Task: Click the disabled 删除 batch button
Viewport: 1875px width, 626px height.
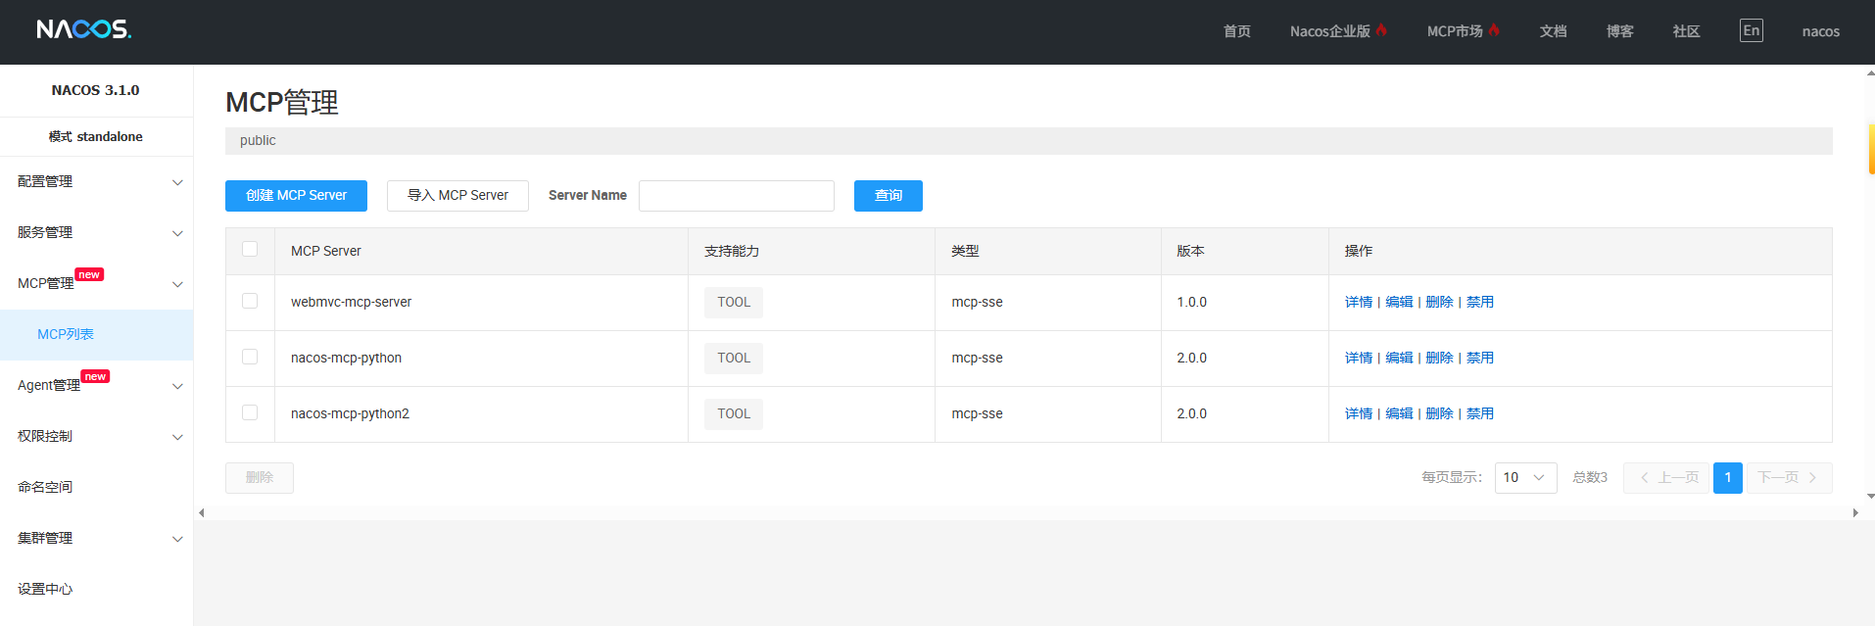Action: 260,478
